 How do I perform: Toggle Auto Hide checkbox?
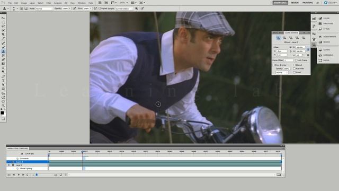pos(295,68)
